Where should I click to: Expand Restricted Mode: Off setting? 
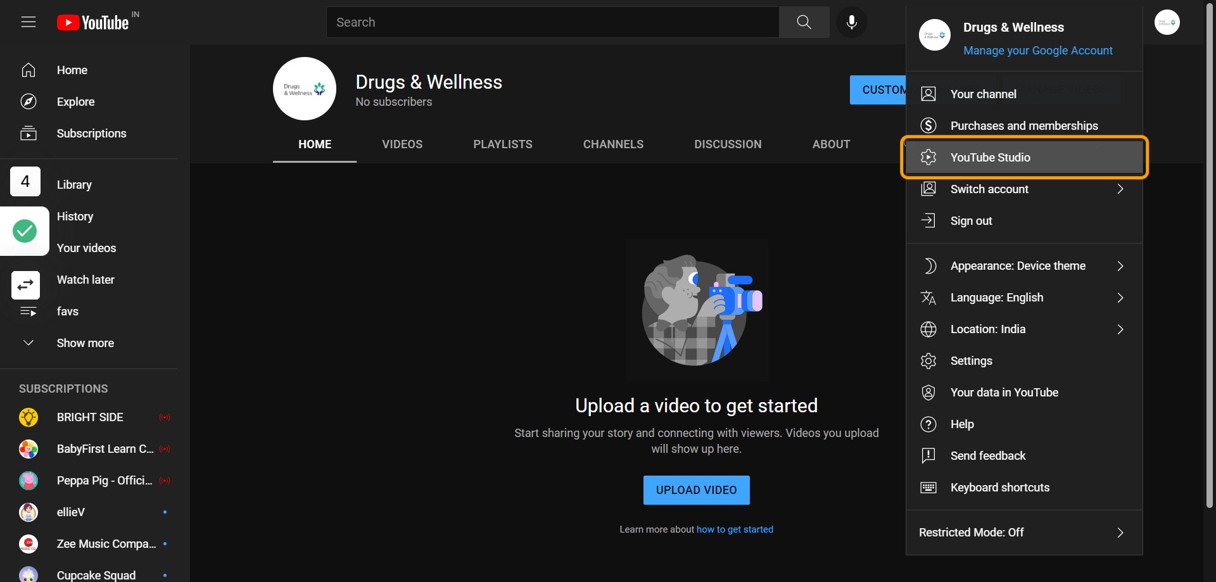click(1024, 533)
